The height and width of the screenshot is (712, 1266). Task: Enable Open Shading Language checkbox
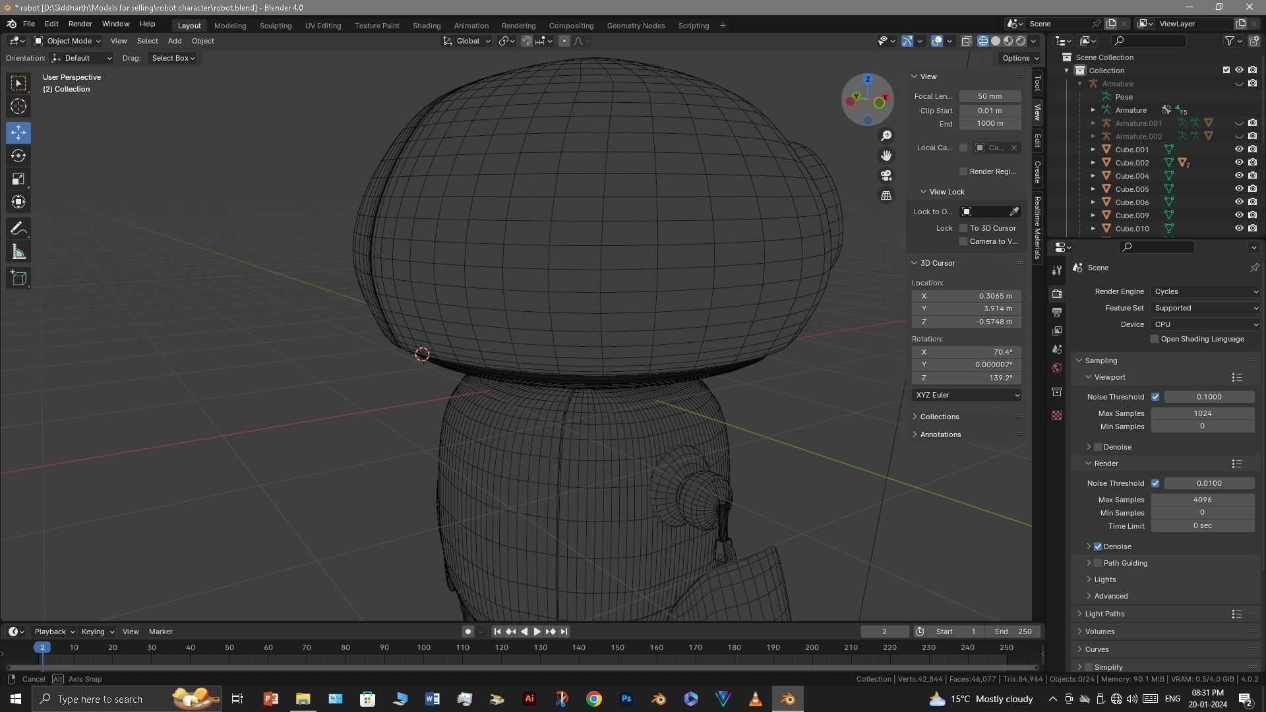tap(1155, 339)
